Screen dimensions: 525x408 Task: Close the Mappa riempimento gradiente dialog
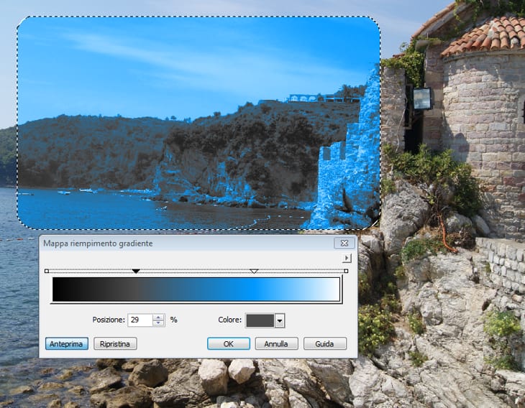click(344, 244)
